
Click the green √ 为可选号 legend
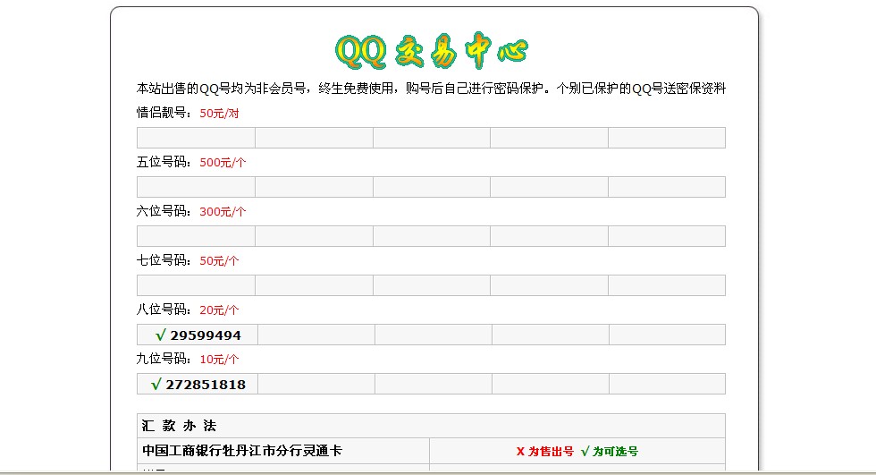click(610, 452)
